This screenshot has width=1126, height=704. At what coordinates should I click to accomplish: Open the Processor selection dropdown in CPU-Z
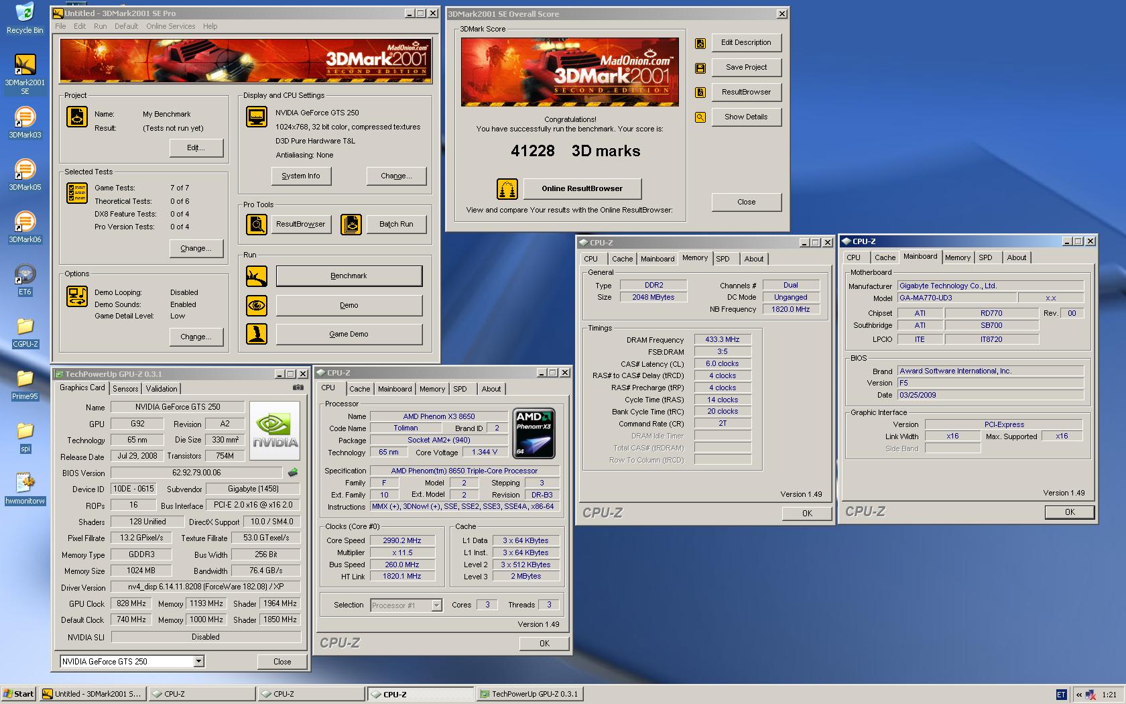tap(436, 605)
